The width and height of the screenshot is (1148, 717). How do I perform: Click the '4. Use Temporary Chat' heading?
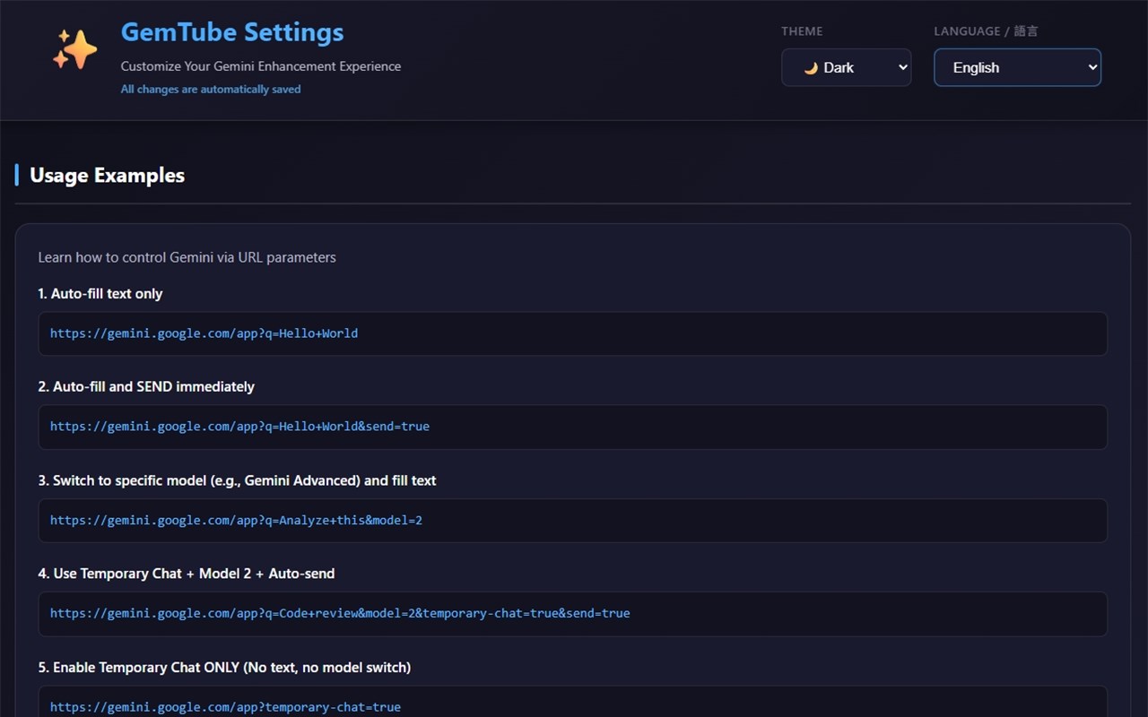(x=186, y=574)
